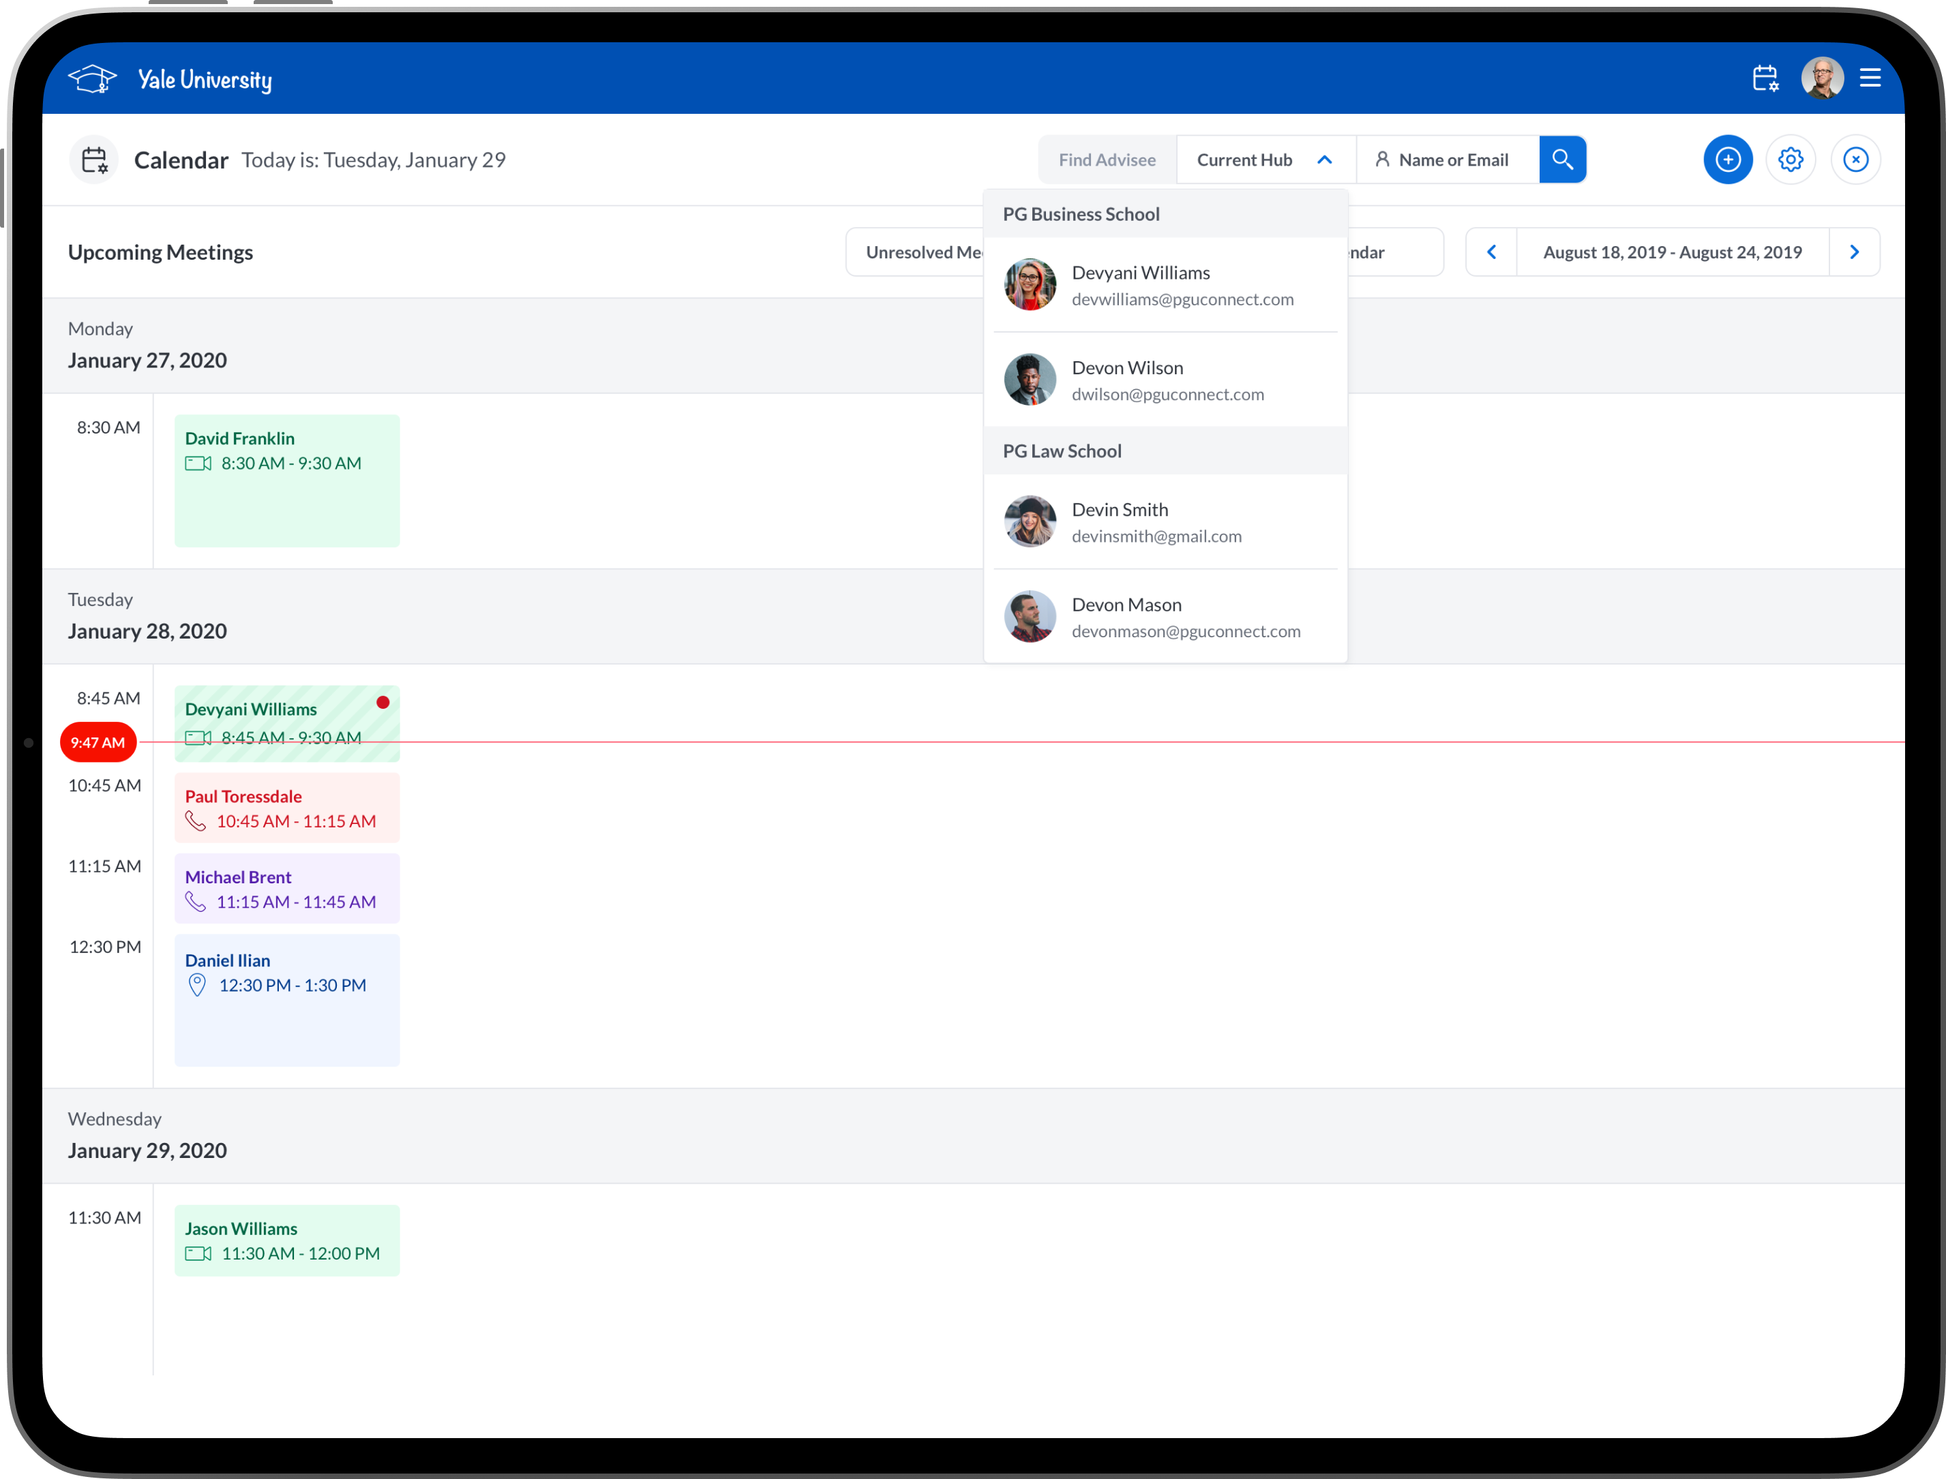Open calendar settings gear icon
This screenshot has height=1479, width=1946.
coord(1790,159)
